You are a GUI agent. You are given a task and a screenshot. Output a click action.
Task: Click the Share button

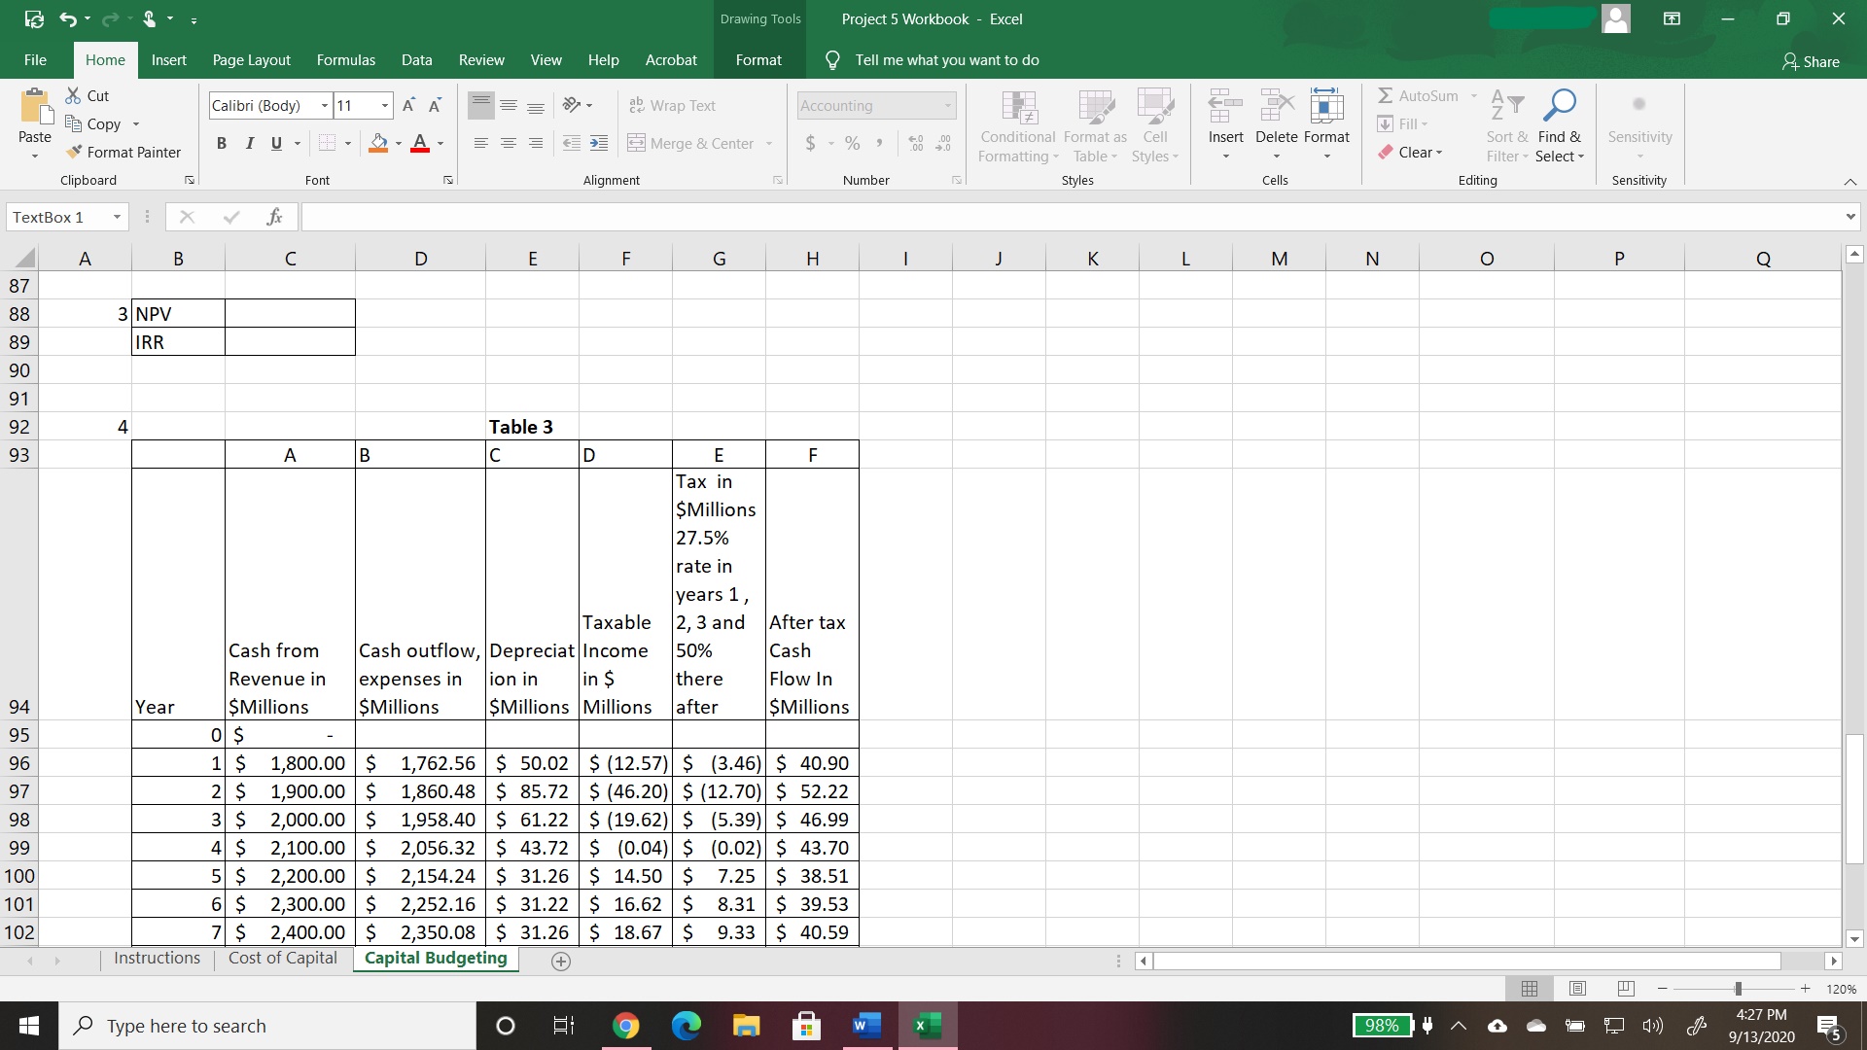click(x=1812, y=60)
